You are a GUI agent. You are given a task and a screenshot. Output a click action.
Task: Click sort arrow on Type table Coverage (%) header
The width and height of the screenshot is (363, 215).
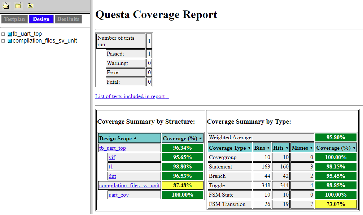[354, 148]
